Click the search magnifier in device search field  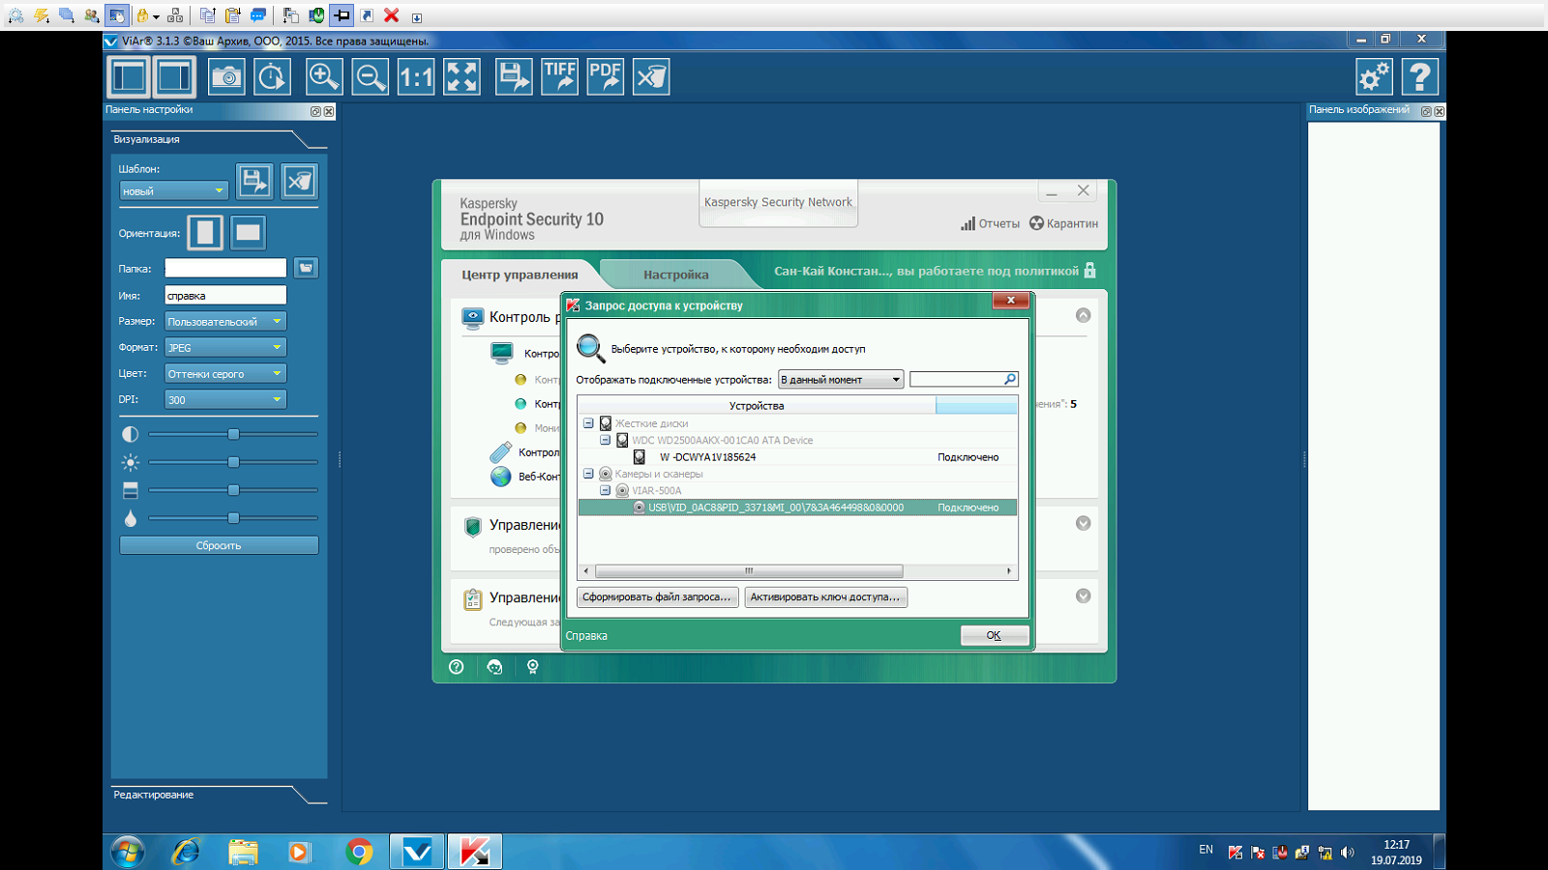[x=1009, y=379]
